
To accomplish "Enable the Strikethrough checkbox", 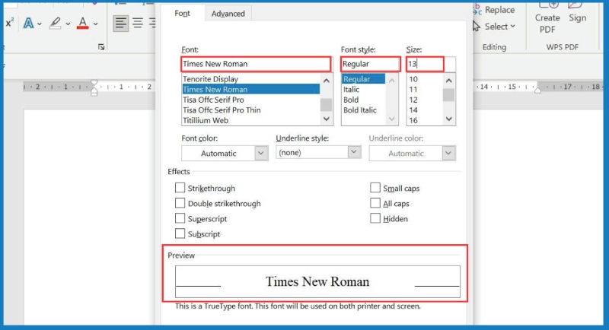I will point(180,188).
